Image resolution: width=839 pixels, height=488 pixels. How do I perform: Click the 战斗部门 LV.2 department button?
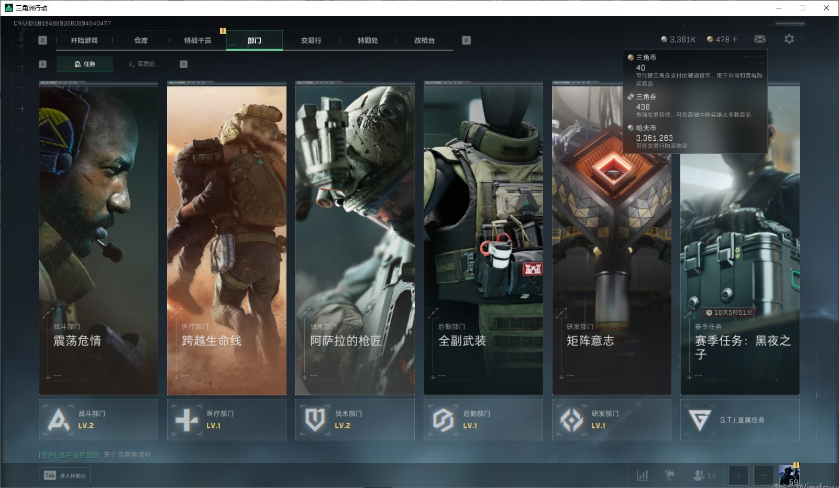98,420
